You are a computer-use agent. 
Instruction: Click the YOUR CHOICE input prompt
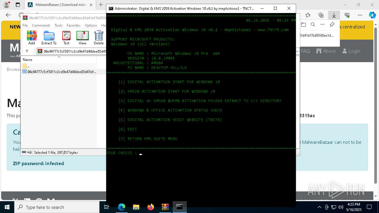tap(124, 153)
